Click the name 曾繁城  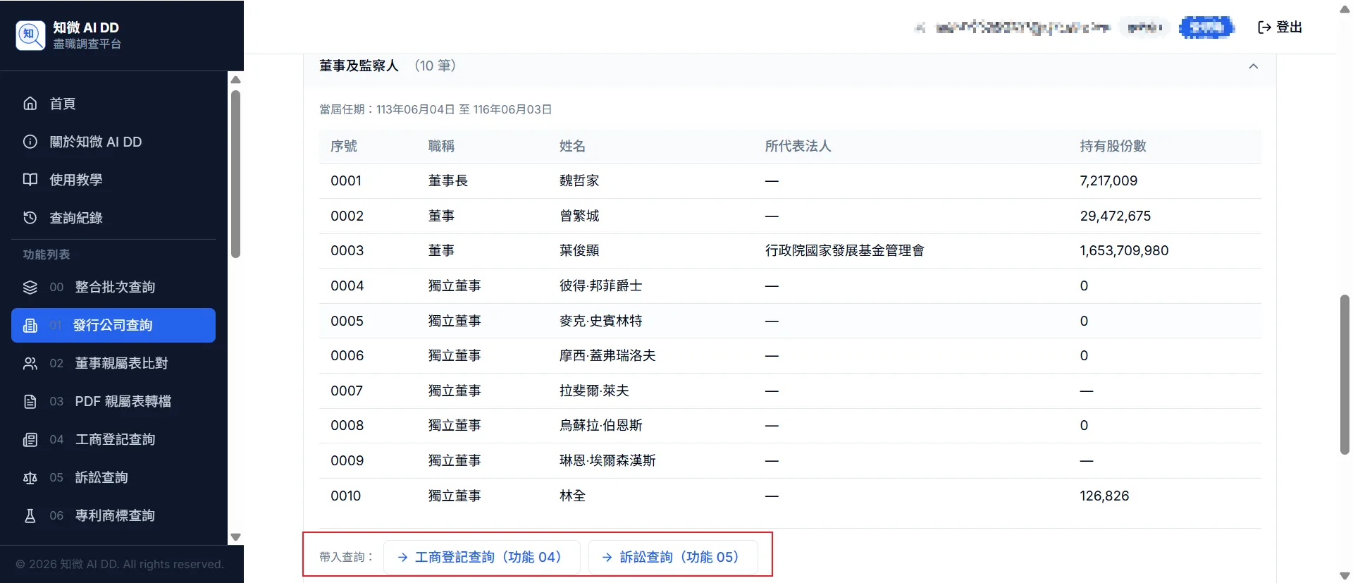click(579, 216)
